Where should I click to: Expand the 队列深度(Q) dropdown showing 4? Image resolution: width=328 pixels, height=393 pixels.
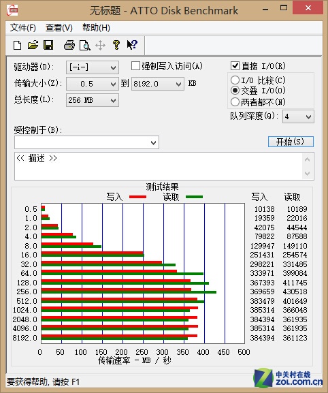click(298, 116)
